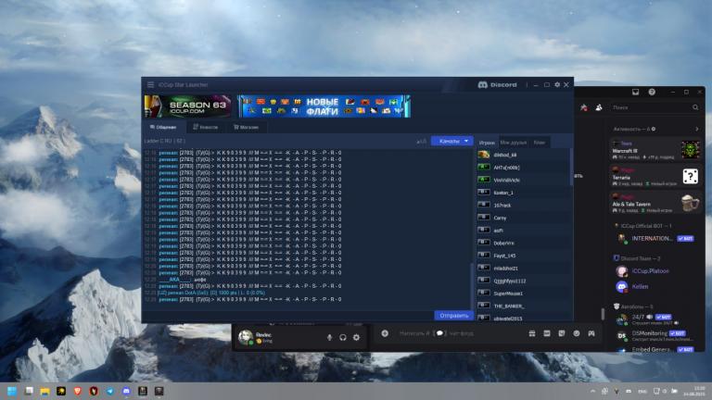Viewport: 712px width, 400px height.
Task: Mute the microphone in Discord user panel
Action: pos(330,337)
